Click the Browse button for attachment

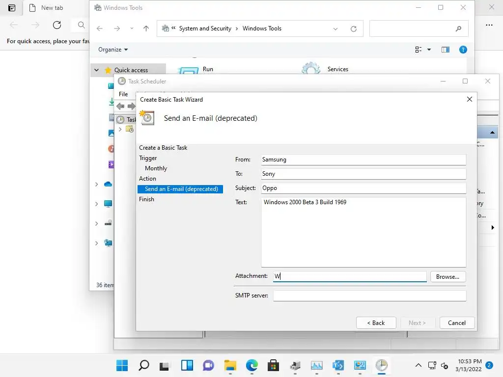[447, 277]
